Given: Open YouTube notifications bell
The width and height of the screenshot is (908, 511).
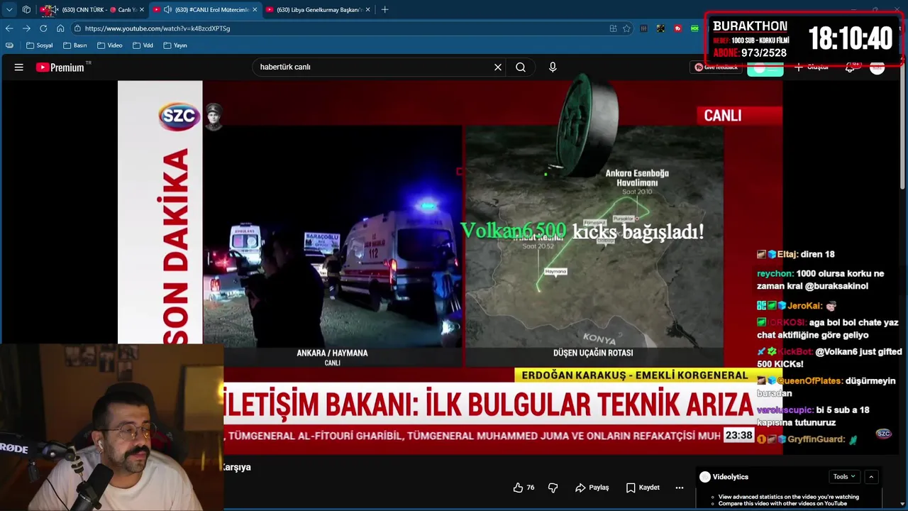Looking at the screenshot, I should click(850, 67).
